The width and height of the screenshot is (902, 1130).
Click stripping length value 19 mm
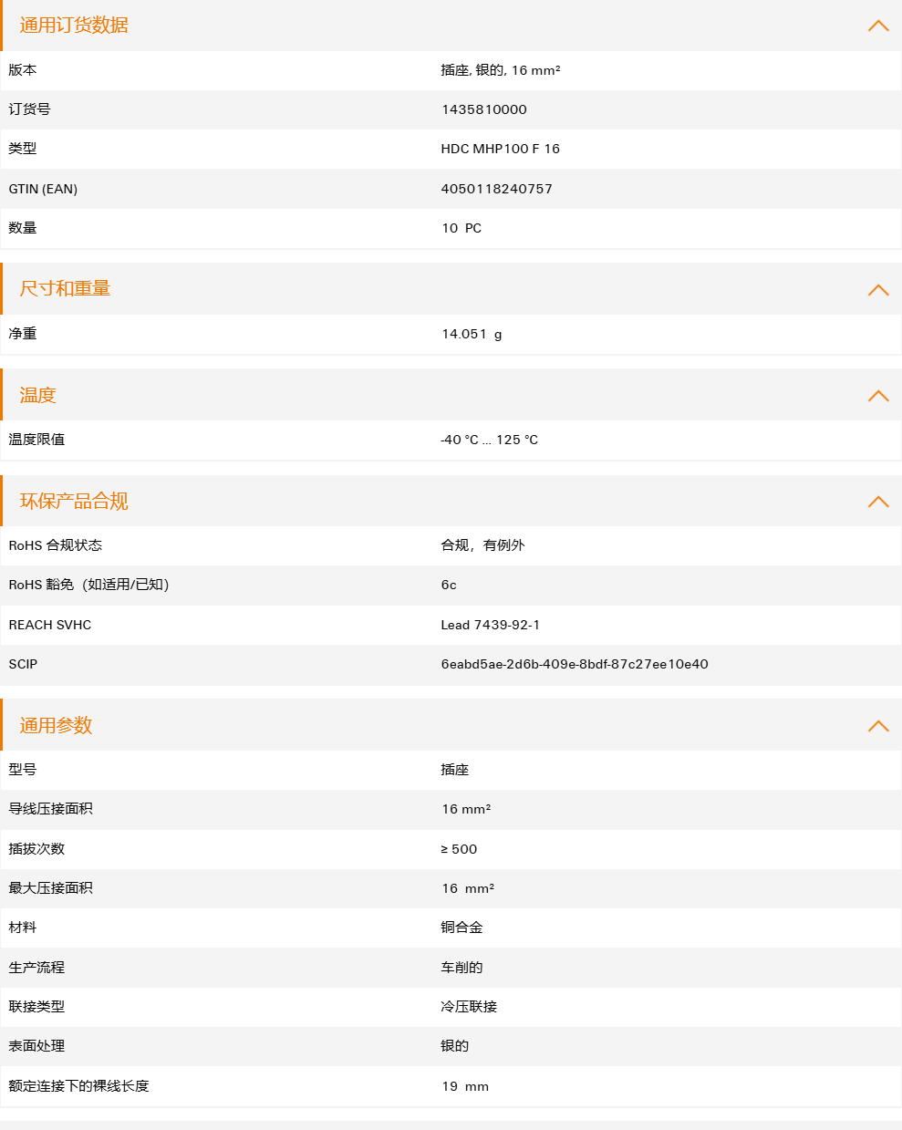(465, 1086)
